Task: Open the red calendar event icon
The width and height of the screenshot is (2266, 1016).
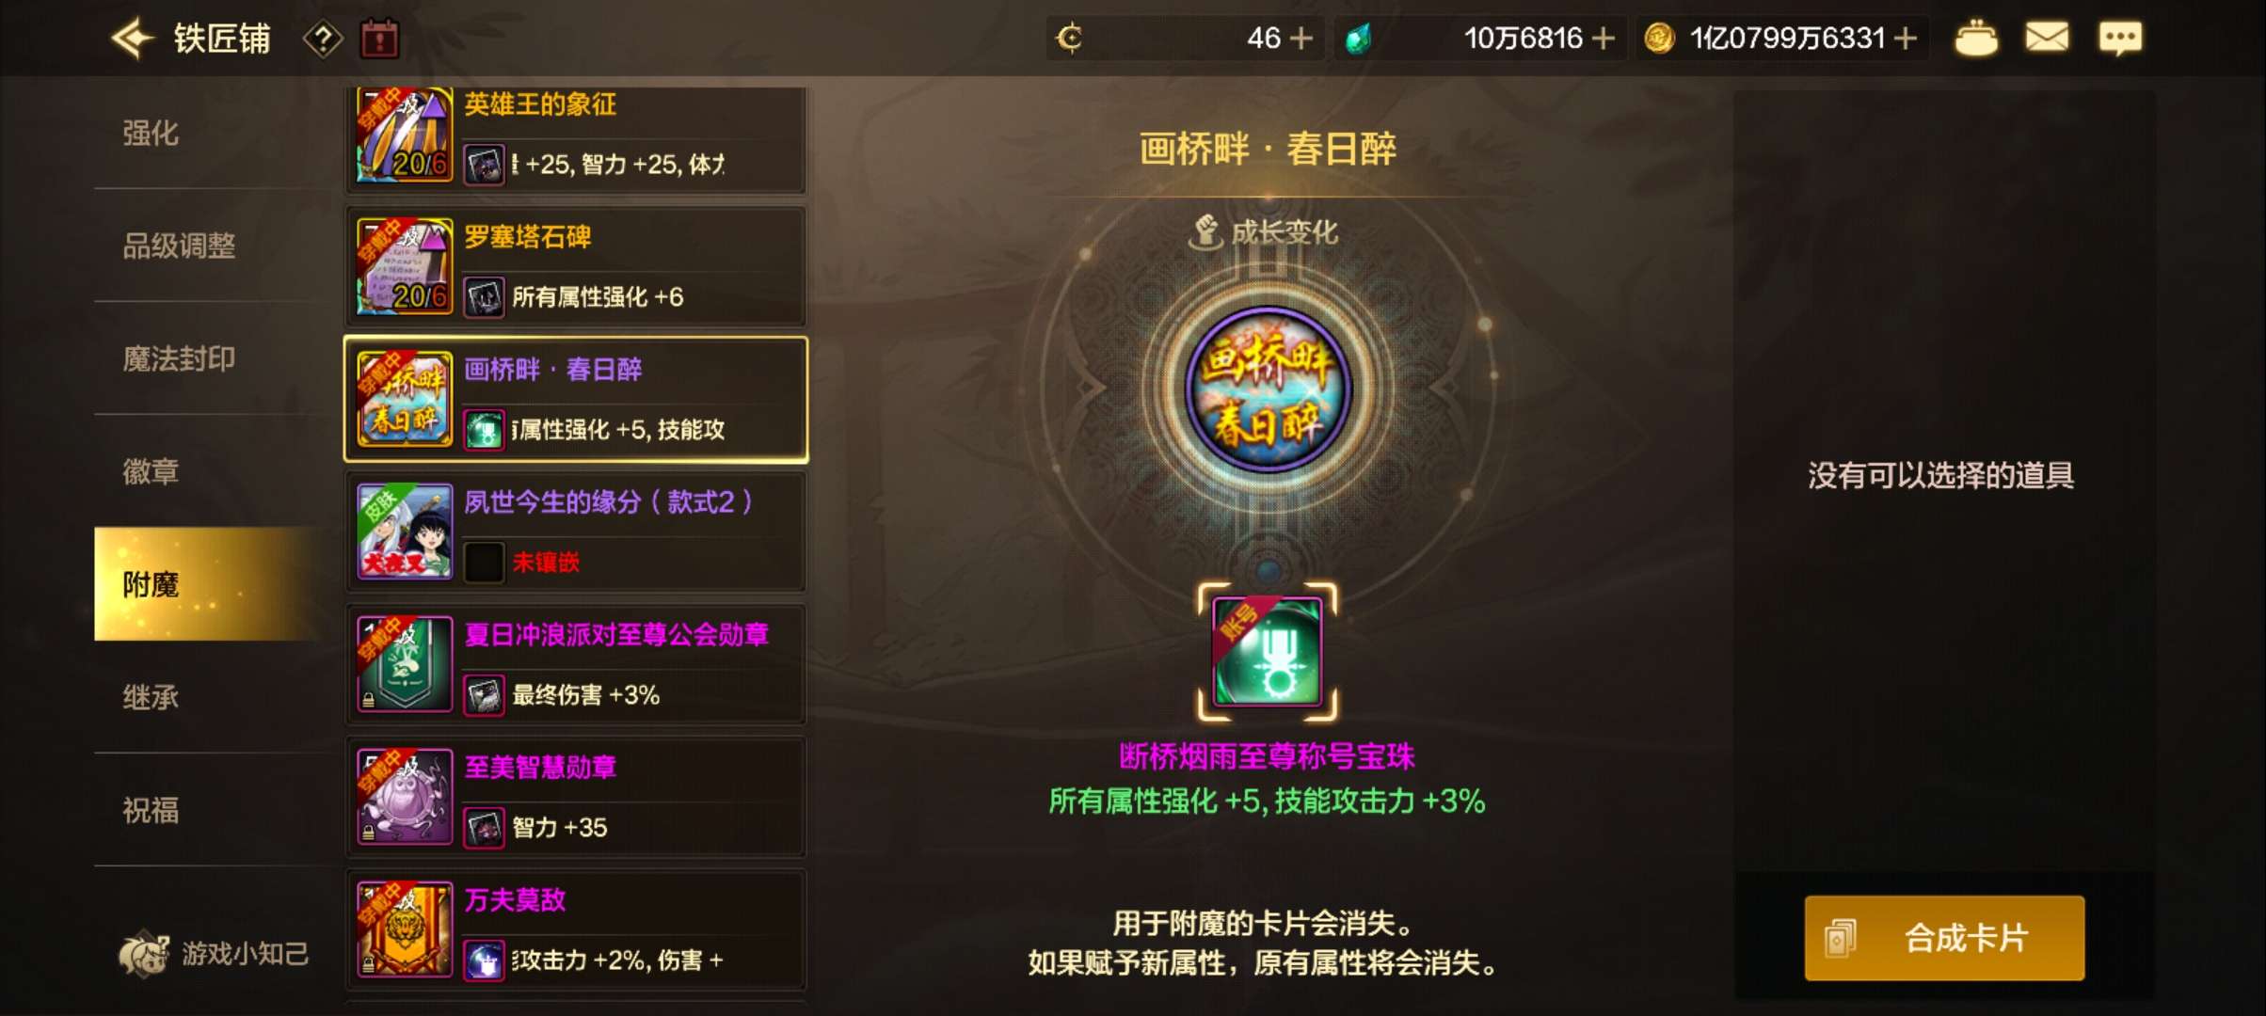Action: point(380,40)
